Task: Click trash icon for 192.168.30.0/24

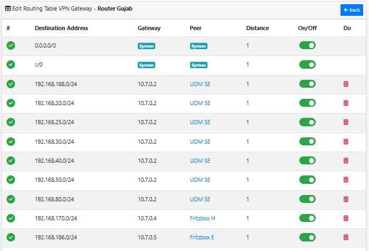Action: pyautogui.click(x=346, y=142)
